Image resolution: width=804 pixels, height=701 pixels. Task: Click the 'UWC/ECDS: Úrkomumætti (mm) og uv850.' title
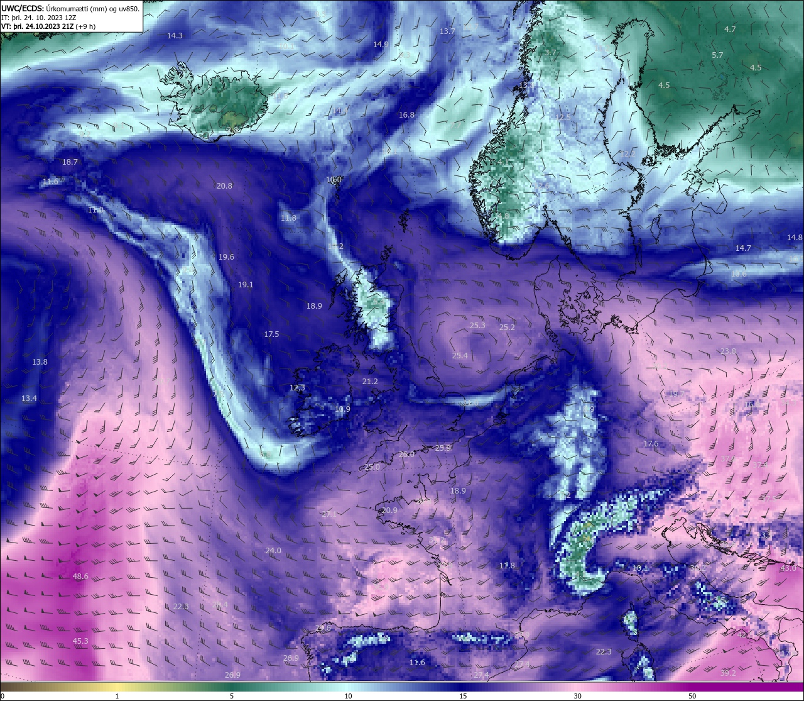(x=70, y=8)
